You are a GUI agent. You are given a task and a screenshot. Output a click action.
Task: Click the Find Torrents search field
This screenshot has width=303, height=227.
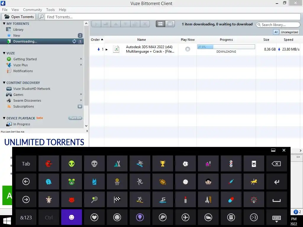(173, 17)
